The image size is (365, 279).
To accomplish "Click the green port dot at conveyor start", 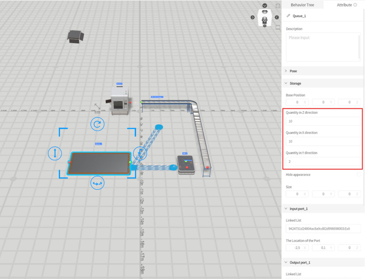I will point(142,102).
